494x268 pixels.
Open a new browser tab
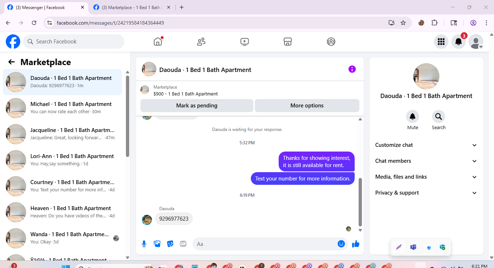(182, 8)
